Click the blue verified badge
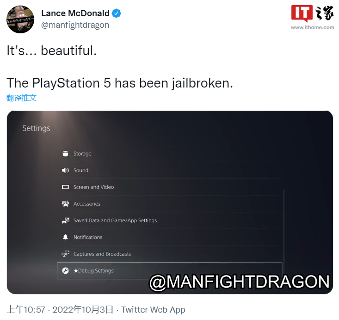This screenshot has height=320, width=339. point(117,13)
